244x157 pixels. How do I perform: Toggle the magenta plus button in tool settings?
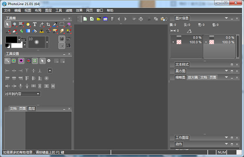21,61
